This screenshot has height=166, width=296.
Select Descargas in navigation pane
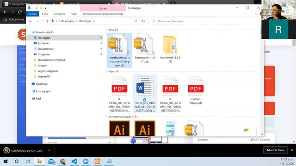[x=65, y=38]
